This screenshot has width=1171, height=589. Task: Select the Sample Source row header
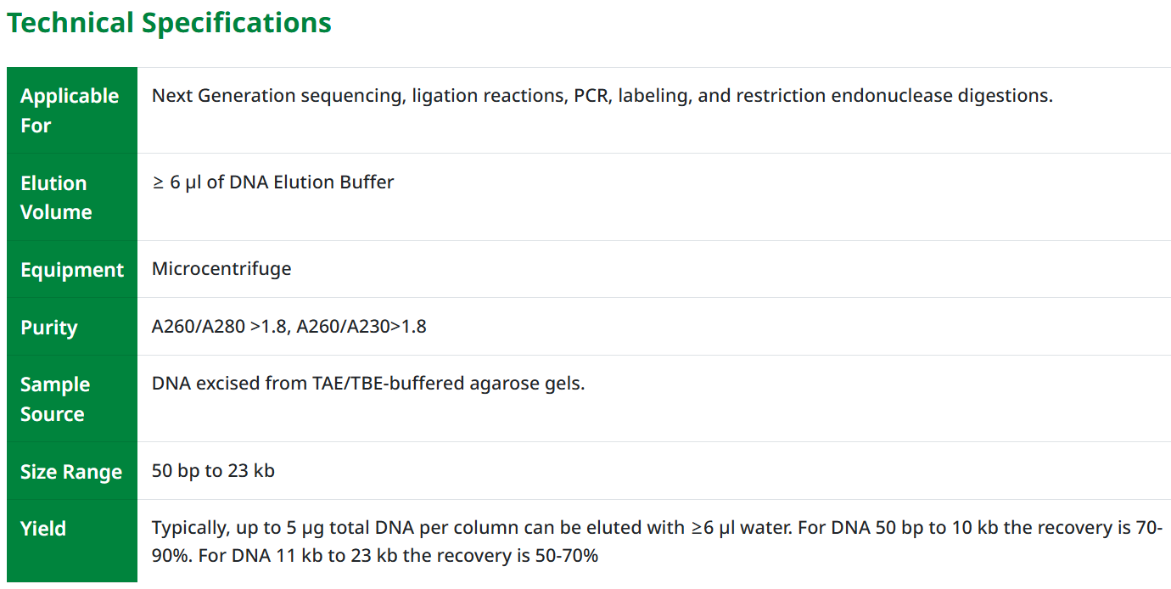(55, 399)
